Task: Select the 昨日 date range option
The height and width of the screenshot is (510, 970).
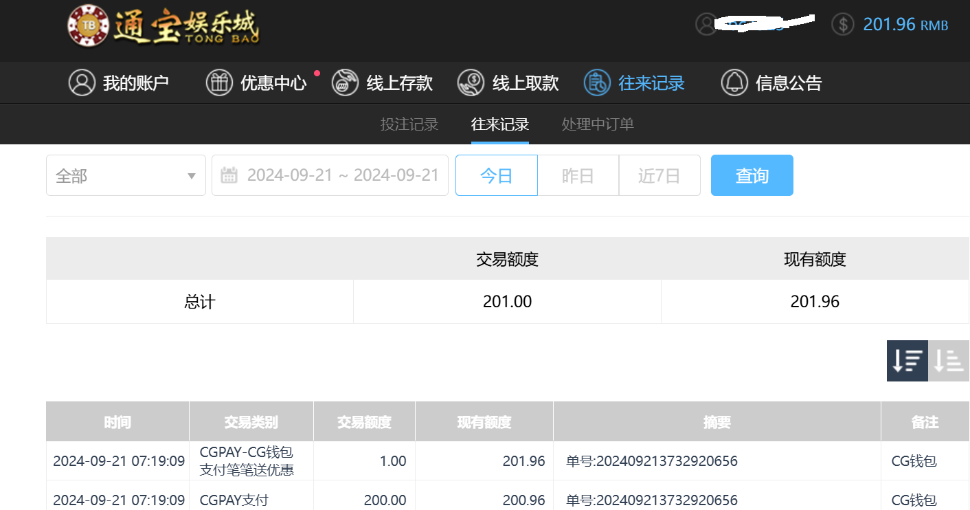Action: [578, 176]
